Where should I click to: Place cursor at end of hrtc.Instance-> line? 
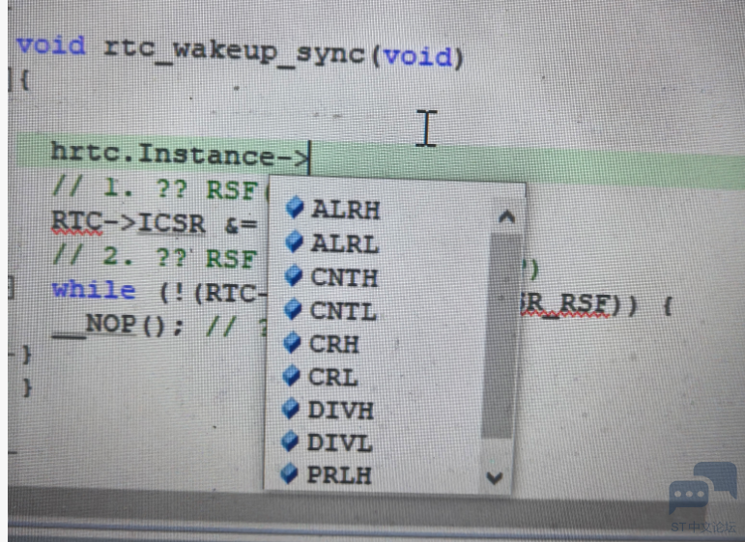(310, 155)
